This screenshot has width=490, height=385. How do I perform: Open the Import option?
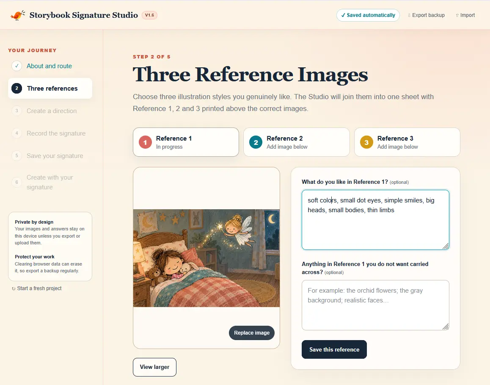coord(465,15)
